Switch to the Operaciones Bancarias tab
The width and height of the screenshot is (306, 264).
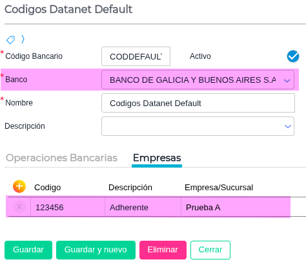61,158
